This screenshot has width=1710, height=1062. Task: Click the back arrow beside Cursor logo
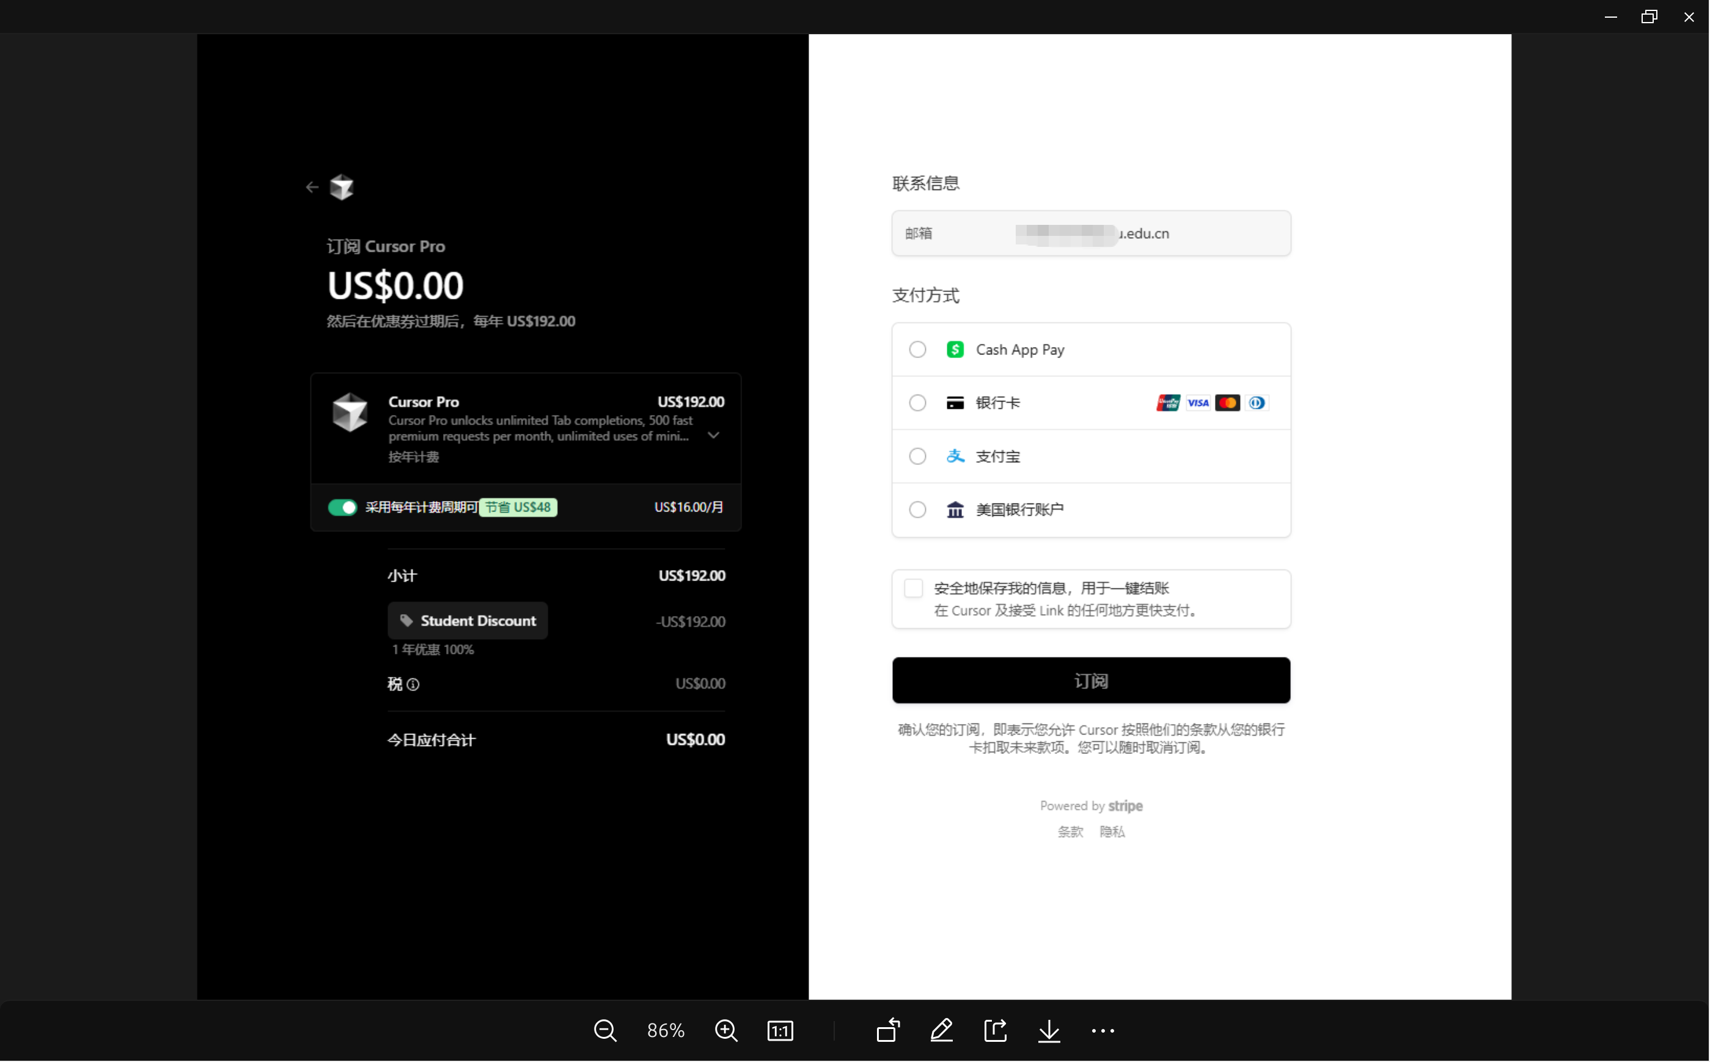[312, 187]
